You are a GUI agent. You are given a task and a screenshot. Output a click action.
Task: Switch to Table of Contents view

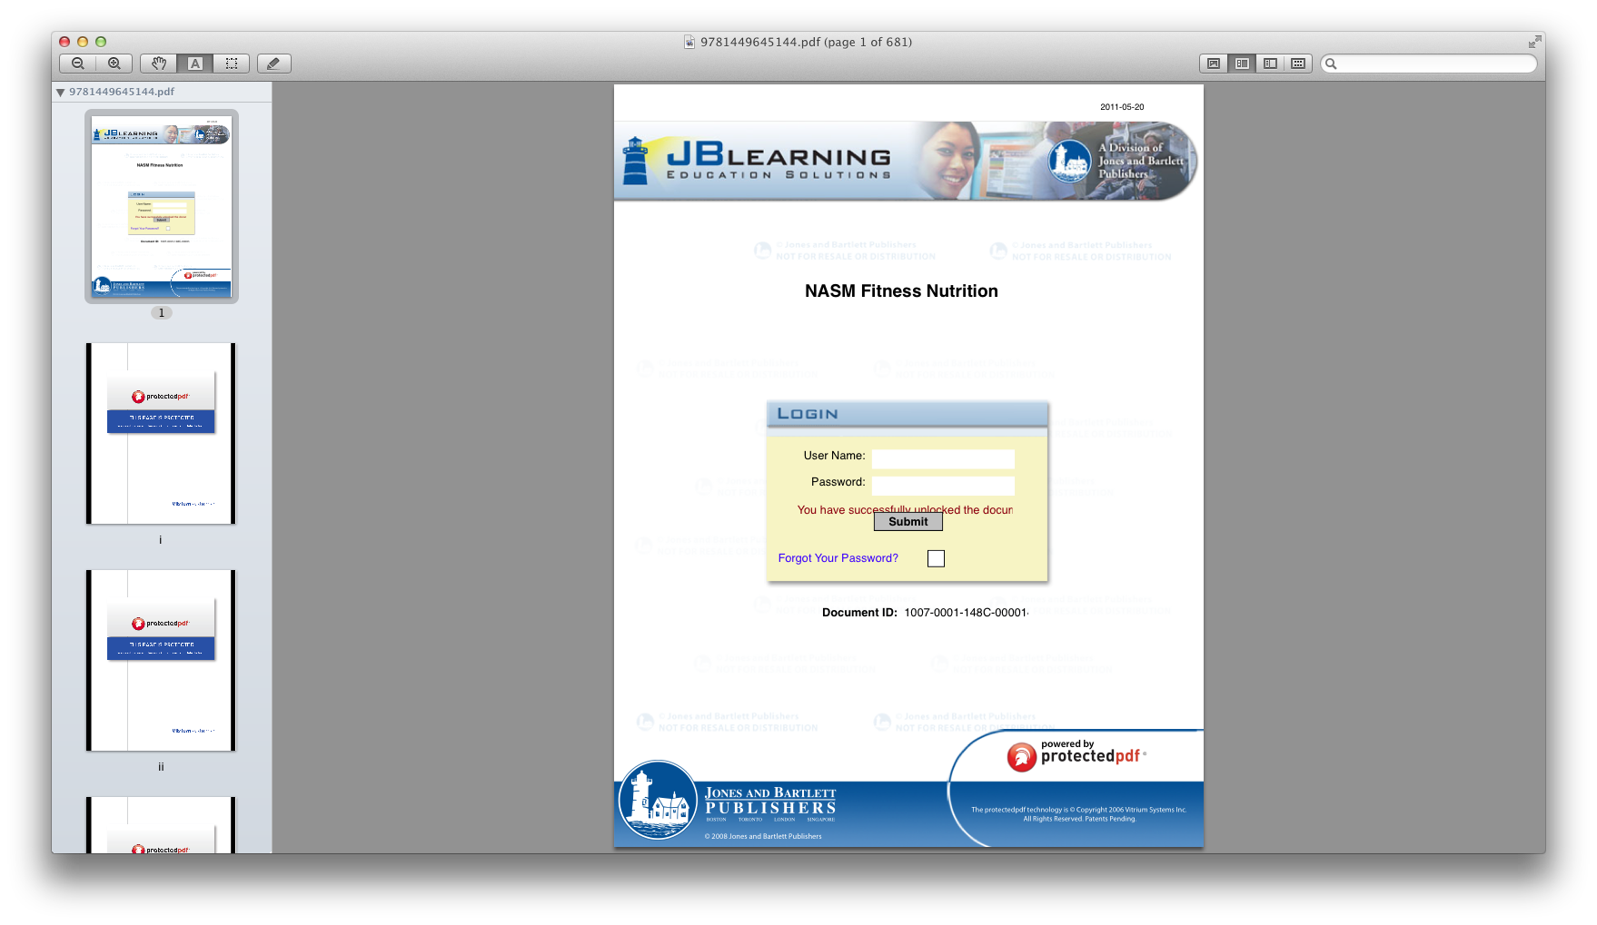(1270, 64)
